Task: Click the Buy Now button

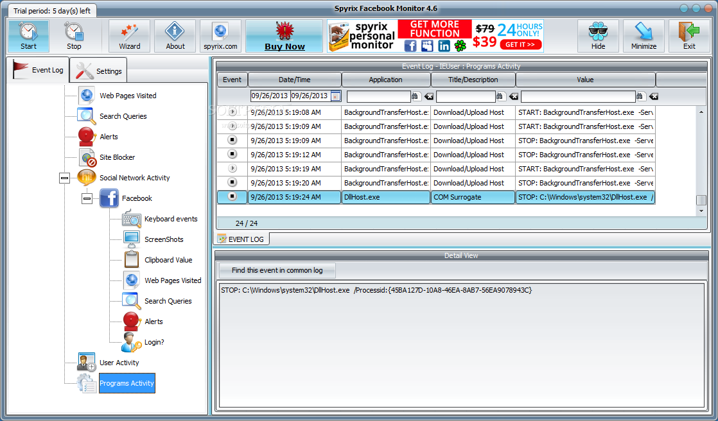Action: [x=285, y=36]
